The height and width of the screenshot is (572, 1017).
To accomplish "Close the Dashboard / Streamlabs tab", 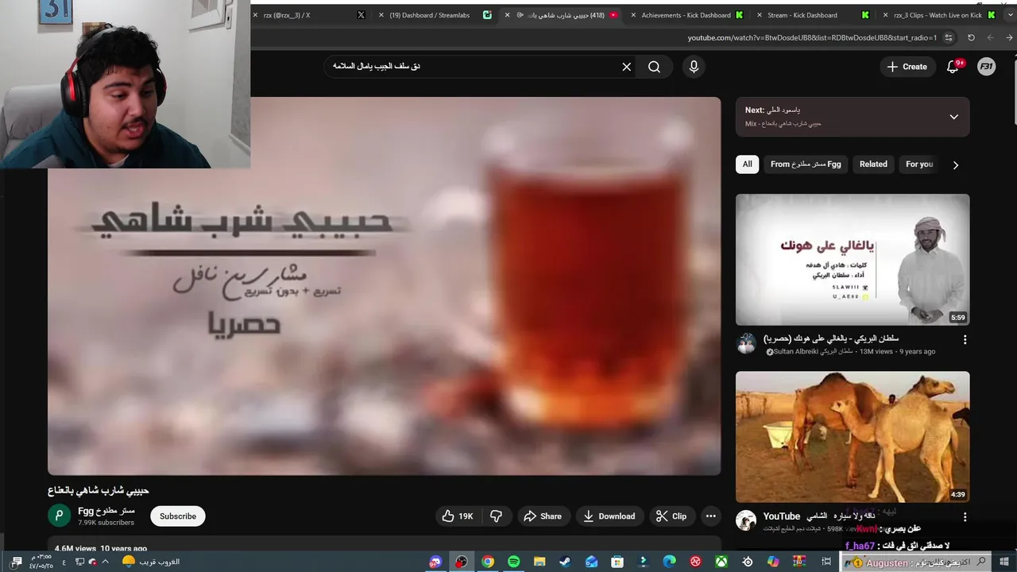I will [381, 15].
